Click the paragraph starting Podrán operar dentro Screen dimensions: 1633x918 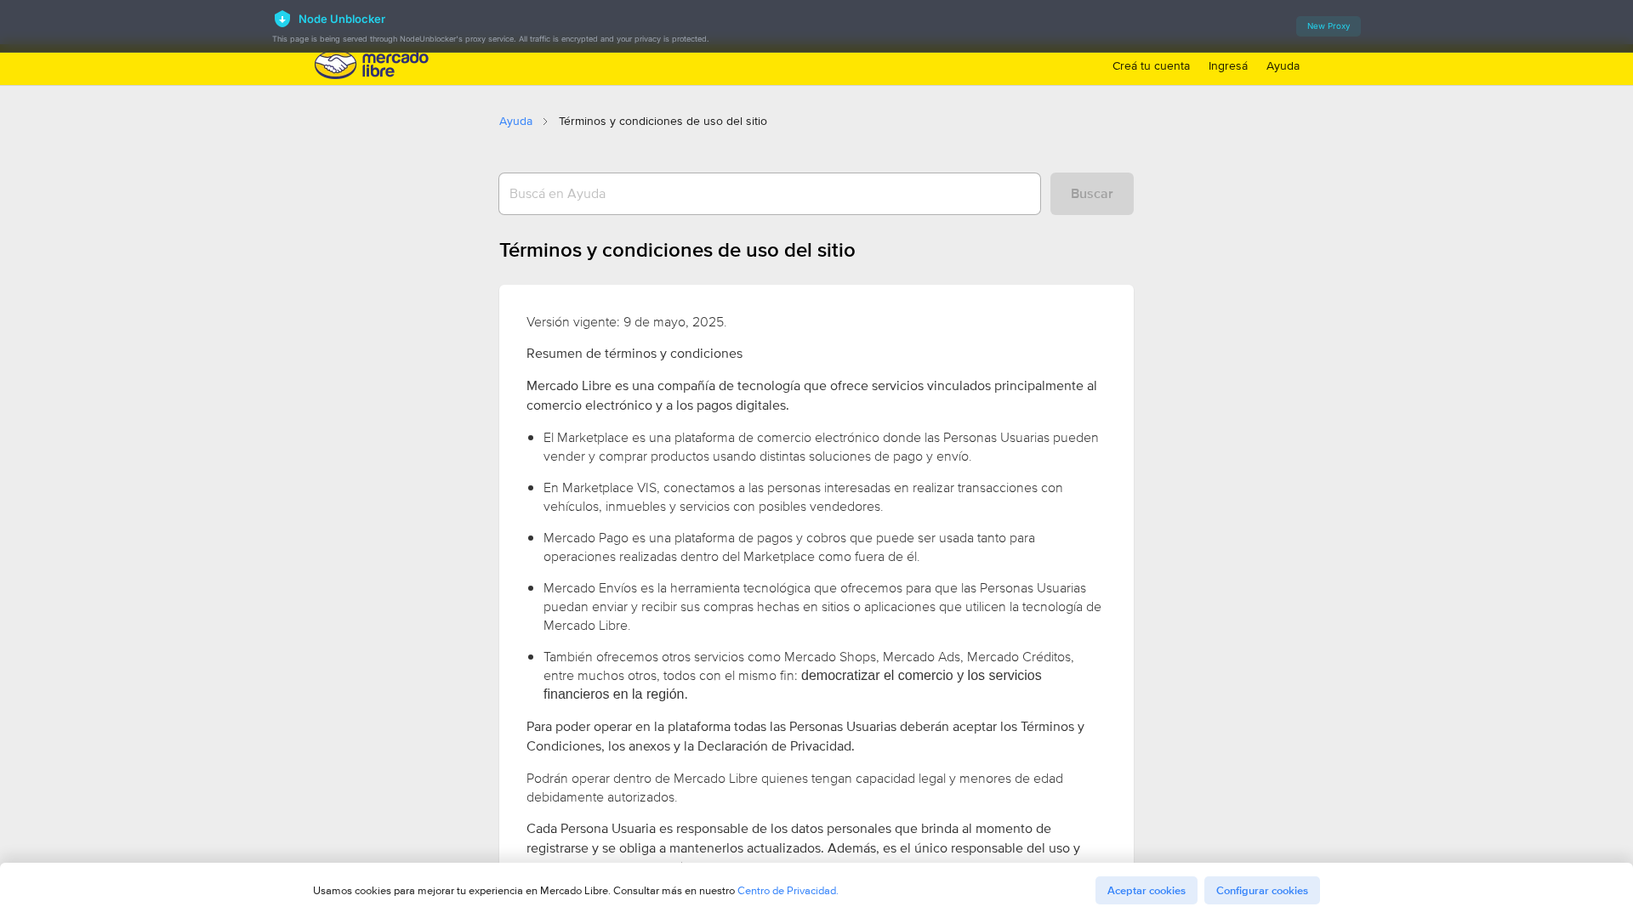[794, 788]
